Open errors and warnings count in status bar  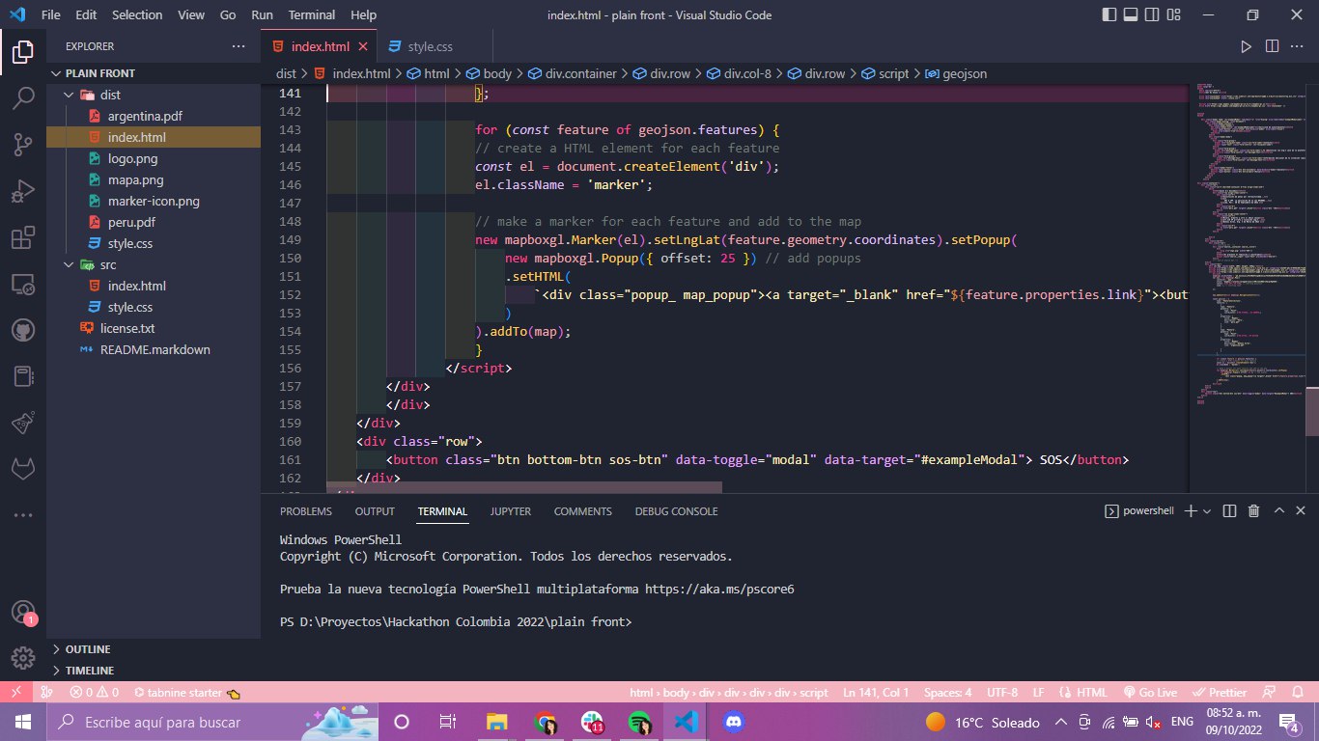(93, 693)
